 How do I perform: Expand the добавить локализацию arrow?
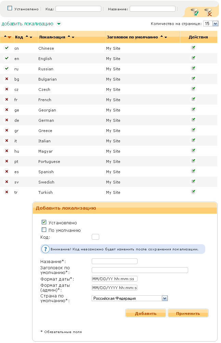(x=59, y=24)
